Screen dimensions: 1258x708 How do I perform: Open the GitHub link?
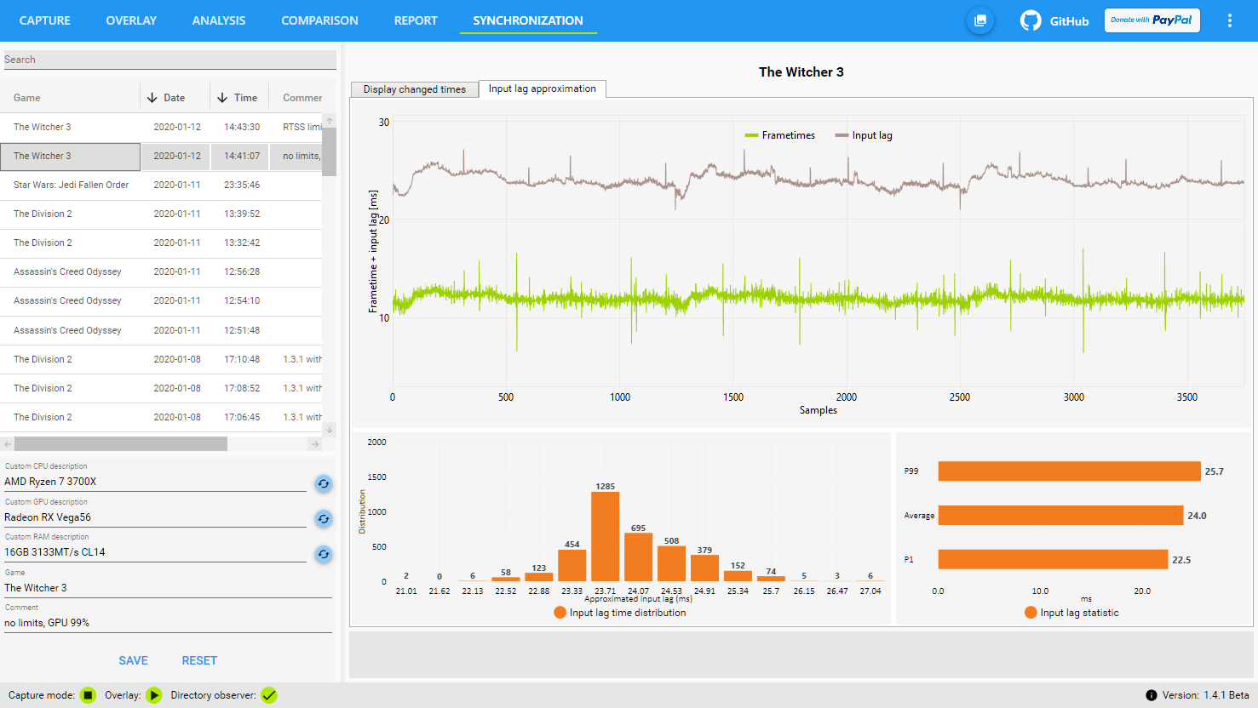[1054, 20]
